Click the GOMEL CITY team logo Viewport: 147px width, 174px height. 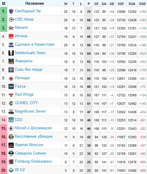point(11,103)
